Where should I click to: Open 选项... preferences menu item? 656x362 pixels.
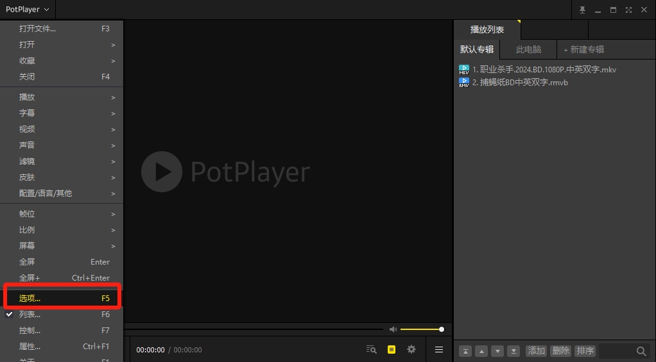62,298
